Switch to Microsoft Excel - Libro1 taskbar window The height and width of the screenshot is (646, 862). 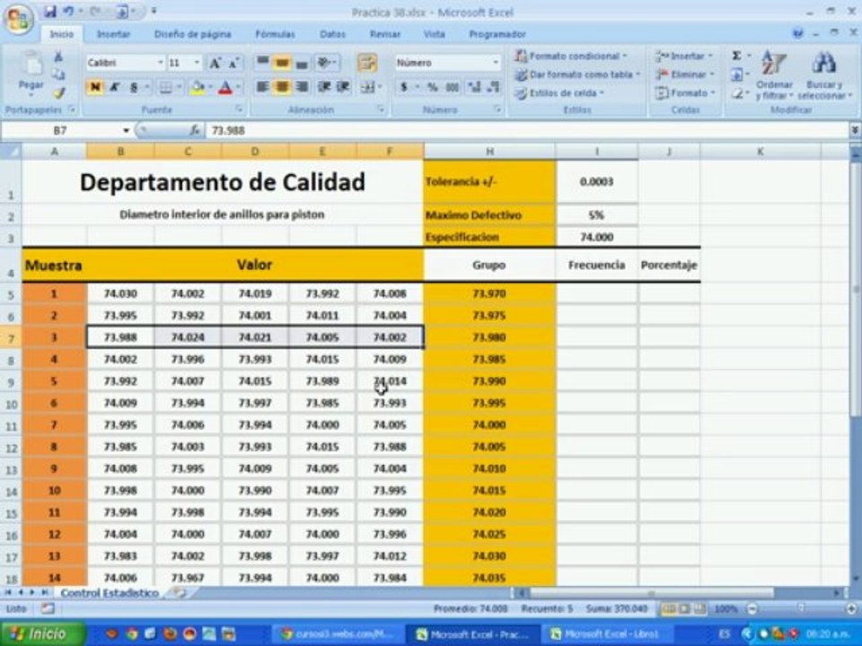tap(606, 634)
